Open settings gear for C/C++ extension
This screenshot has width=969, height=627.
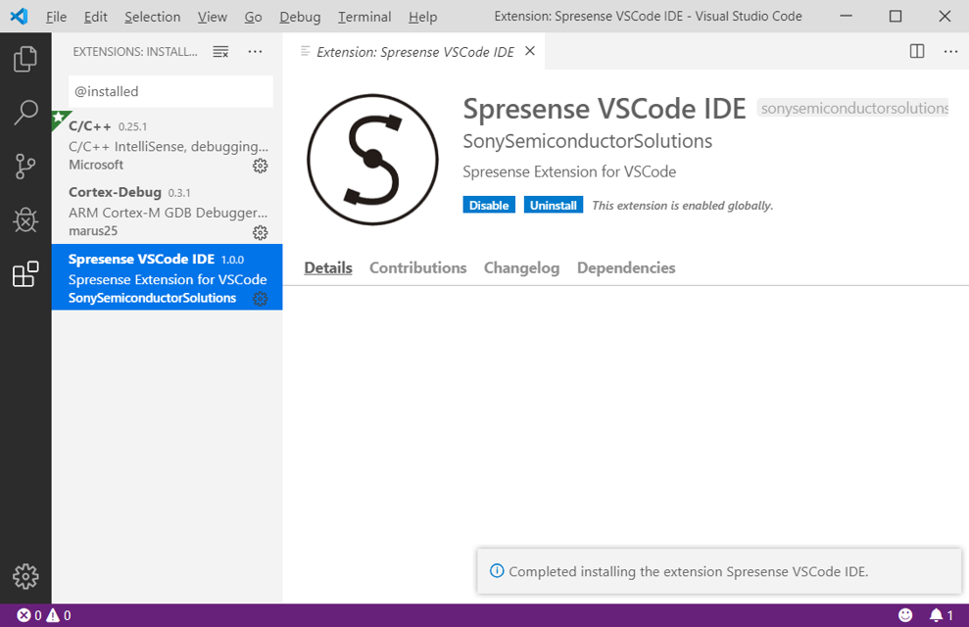[260, 166]
